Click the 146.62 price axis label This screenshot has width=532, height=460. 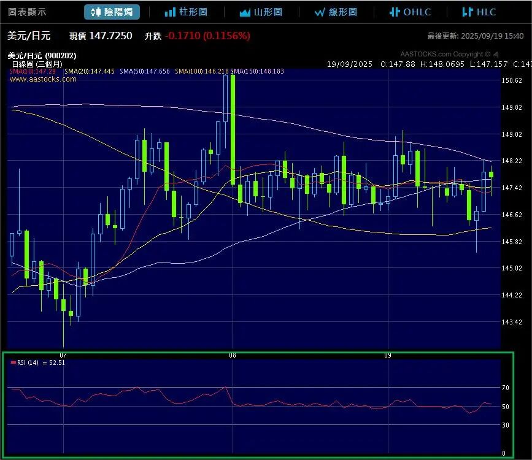tap(512, 215)
